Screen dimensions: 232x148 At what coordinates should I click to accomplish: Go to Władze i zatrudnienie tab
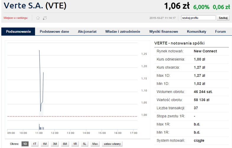(123, 31)
